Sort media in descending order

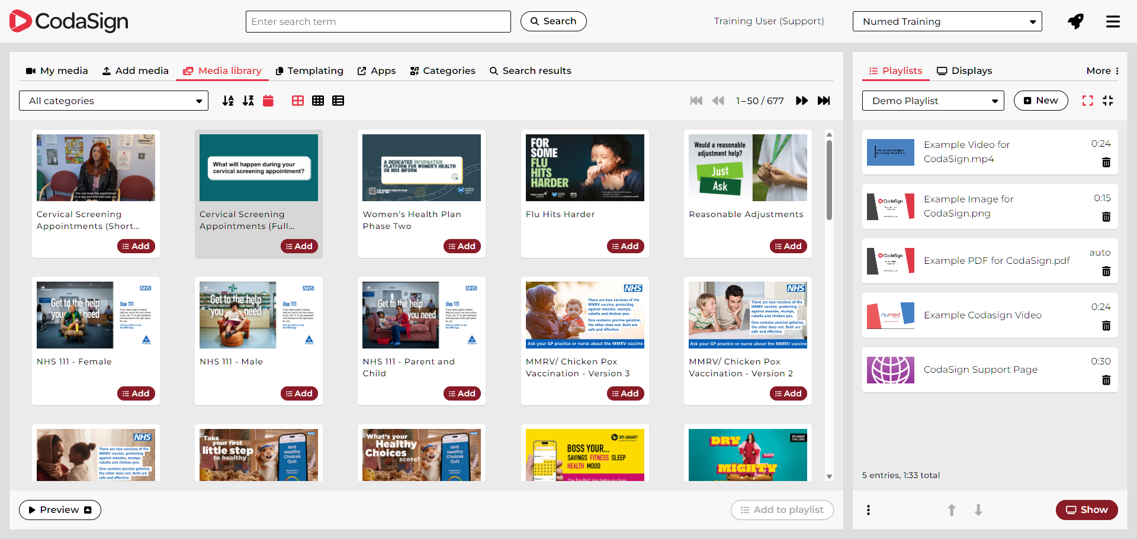[248, 101]
